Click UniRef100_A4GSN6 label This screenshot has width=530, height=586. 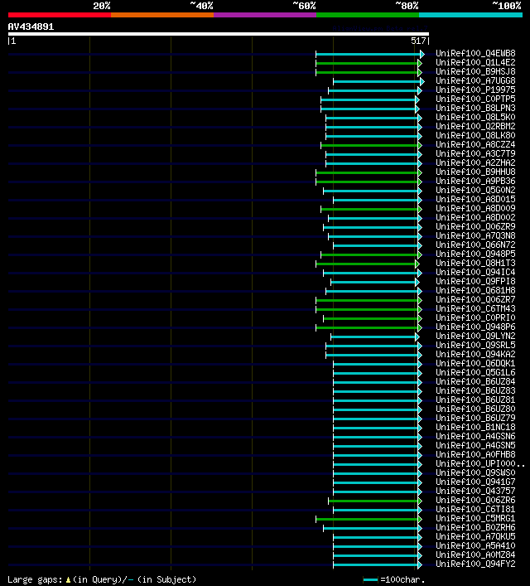point(475,436)
